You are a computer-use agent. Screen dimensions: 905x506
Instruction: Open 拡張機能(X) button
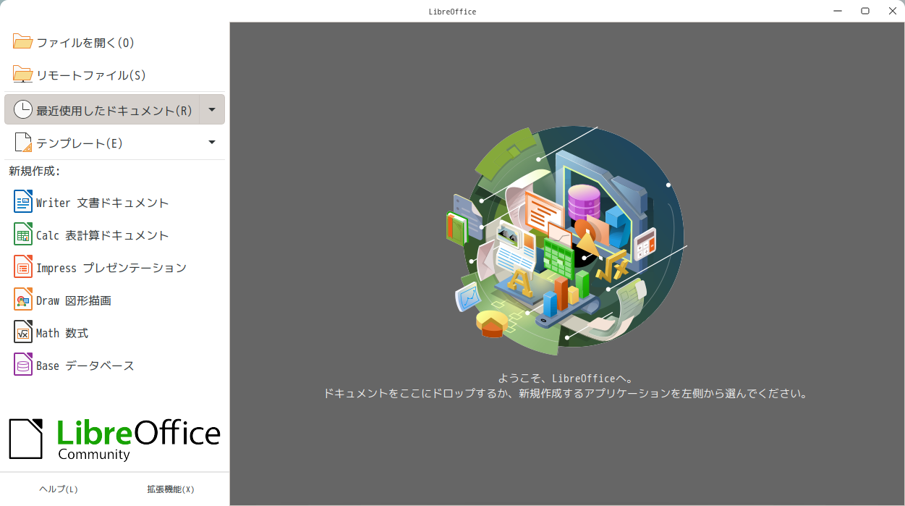pyautogui.click(x=171, y=489)
